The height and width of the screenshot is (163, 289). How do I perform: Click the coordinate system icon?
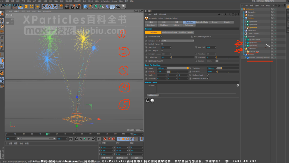pyautogui.click(x=60, y=6)
